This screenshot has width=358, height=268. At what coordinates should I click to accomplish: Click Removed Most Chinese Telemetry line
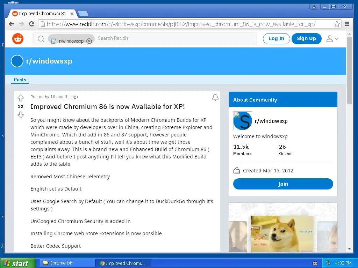pyautogui.click(x=70, y=177)
